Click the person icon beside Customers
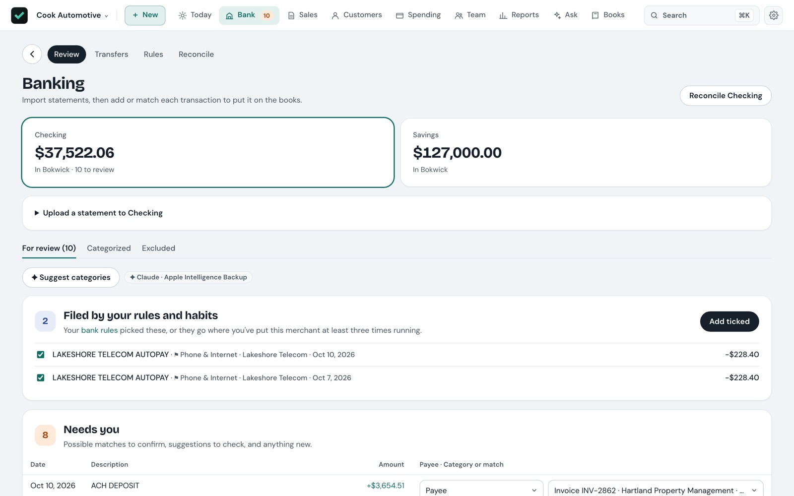794x496 pixels. 335,16
